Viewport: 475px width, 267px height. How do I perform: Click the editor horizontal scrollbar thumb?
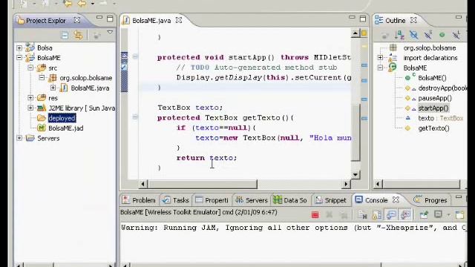click(x=203, y=184)
